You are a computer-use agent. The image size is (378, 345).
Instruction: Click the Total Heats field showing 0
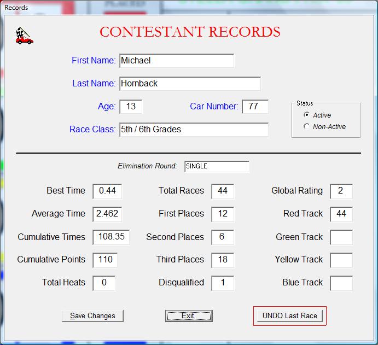pyautogui.click(x=104, y=283)
